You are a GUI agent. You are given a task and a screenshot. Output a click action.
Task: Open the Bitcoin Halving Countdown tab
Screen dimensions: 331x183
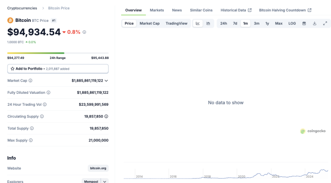point(285,10)
